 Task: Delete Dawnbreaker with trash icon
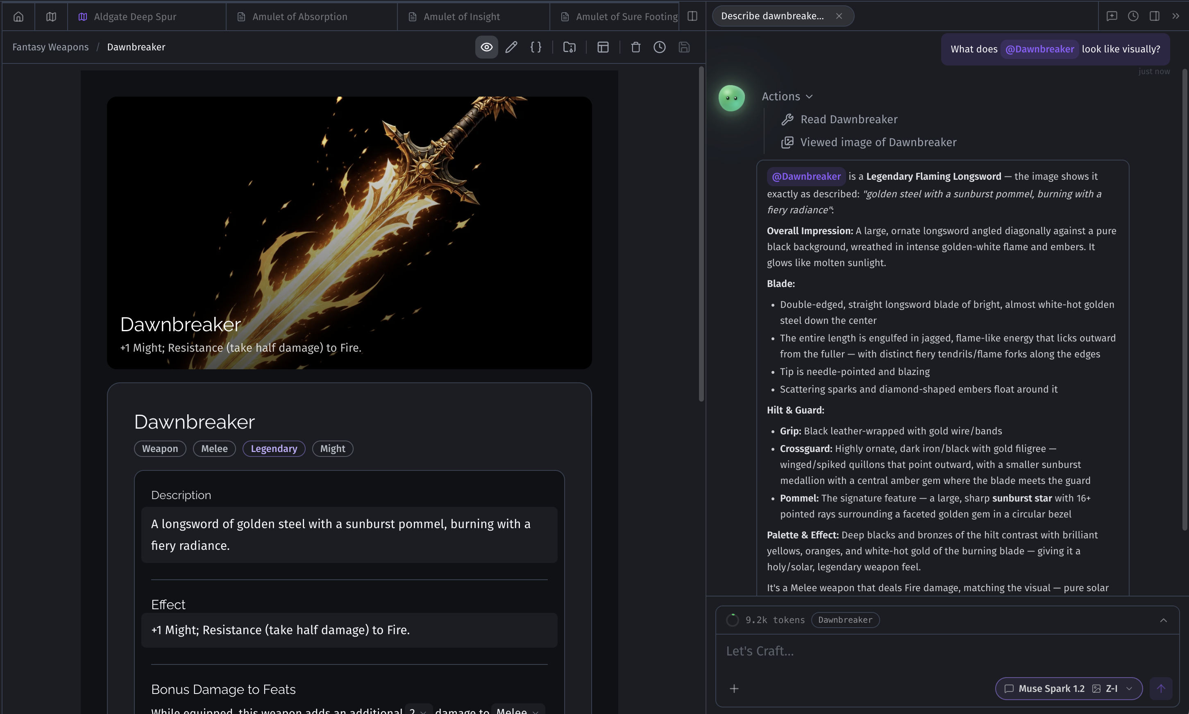pyautogui.click(x=636, y=47)
